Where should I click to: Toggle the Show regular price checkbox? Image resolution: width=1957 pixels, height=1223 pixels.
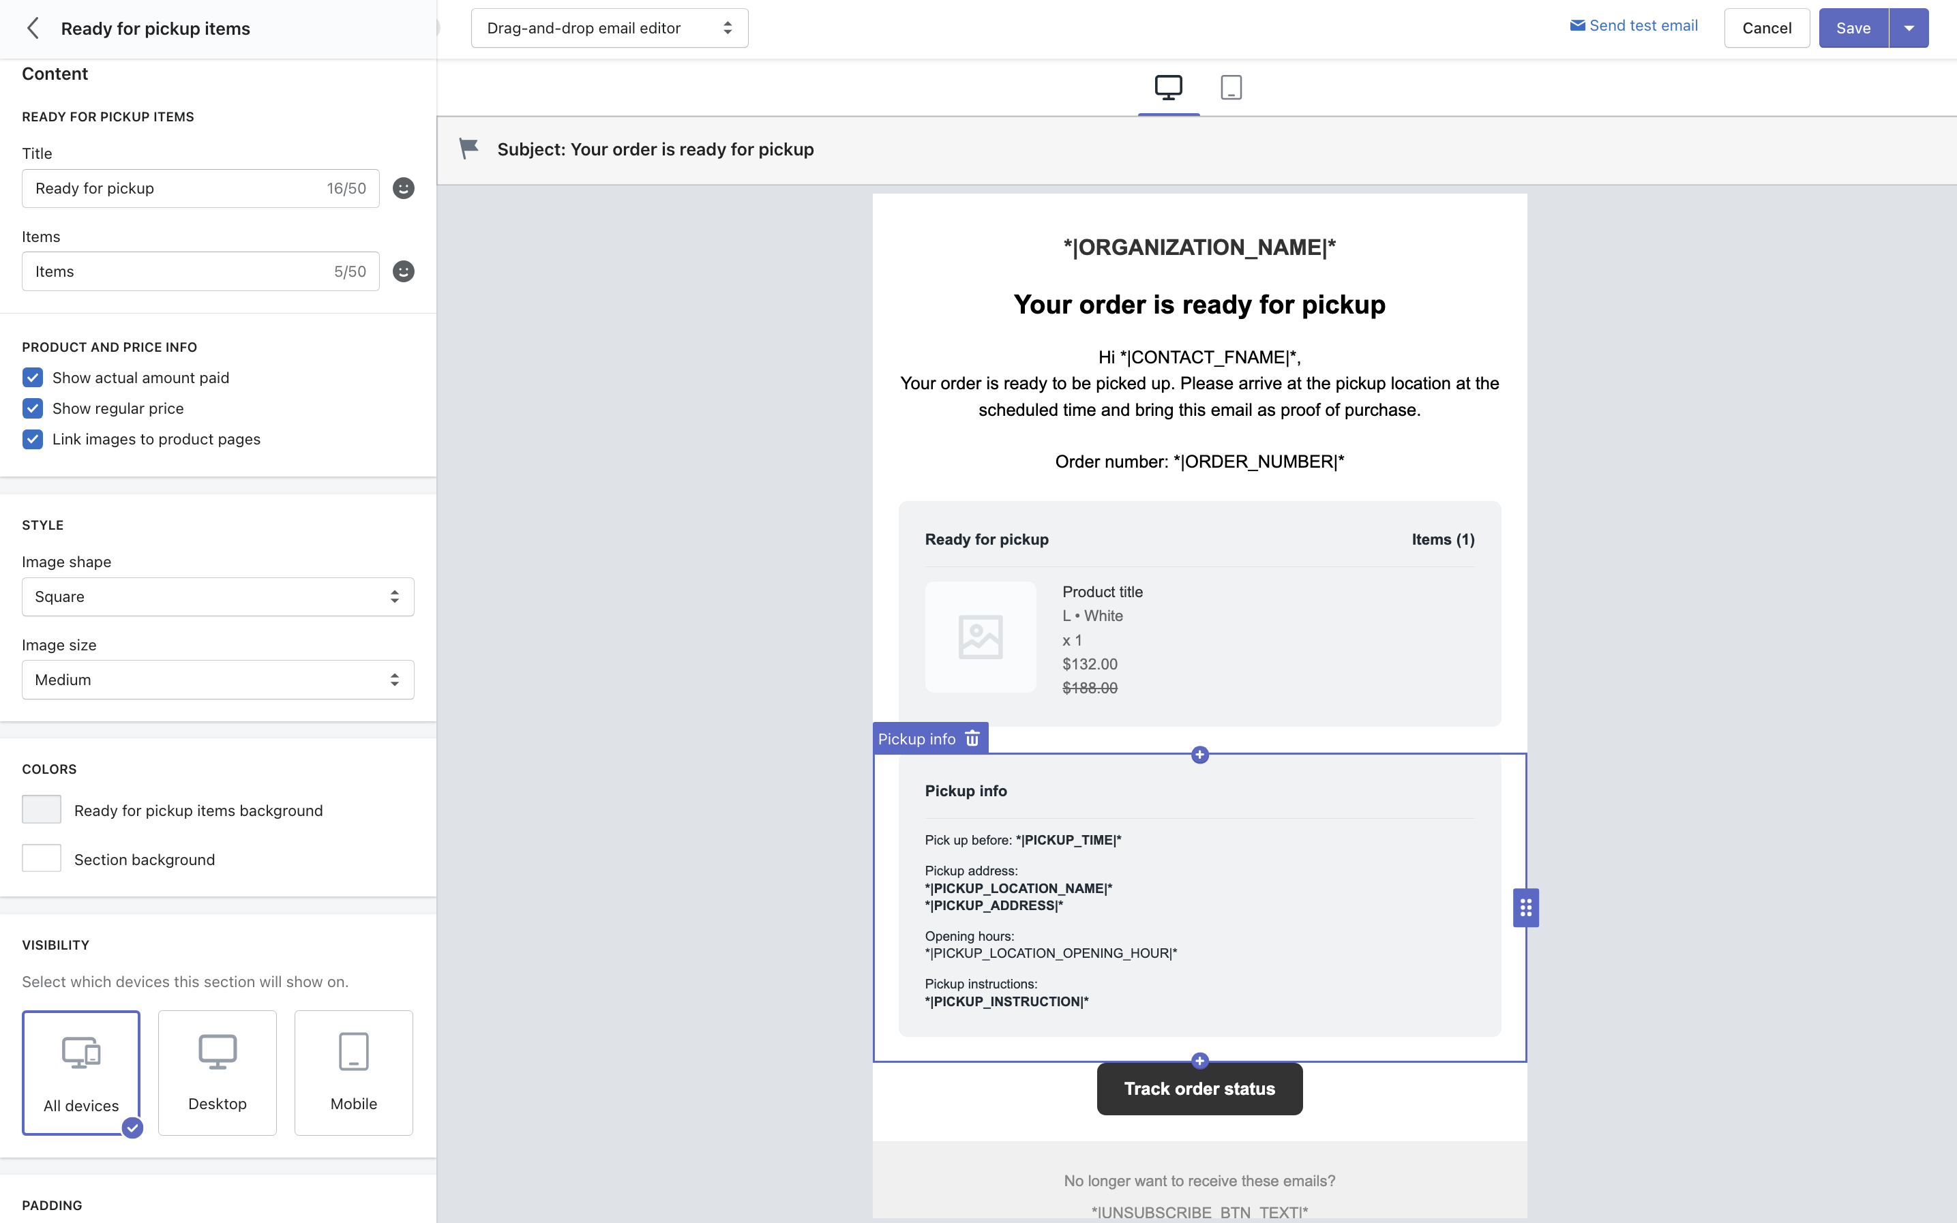33,408
